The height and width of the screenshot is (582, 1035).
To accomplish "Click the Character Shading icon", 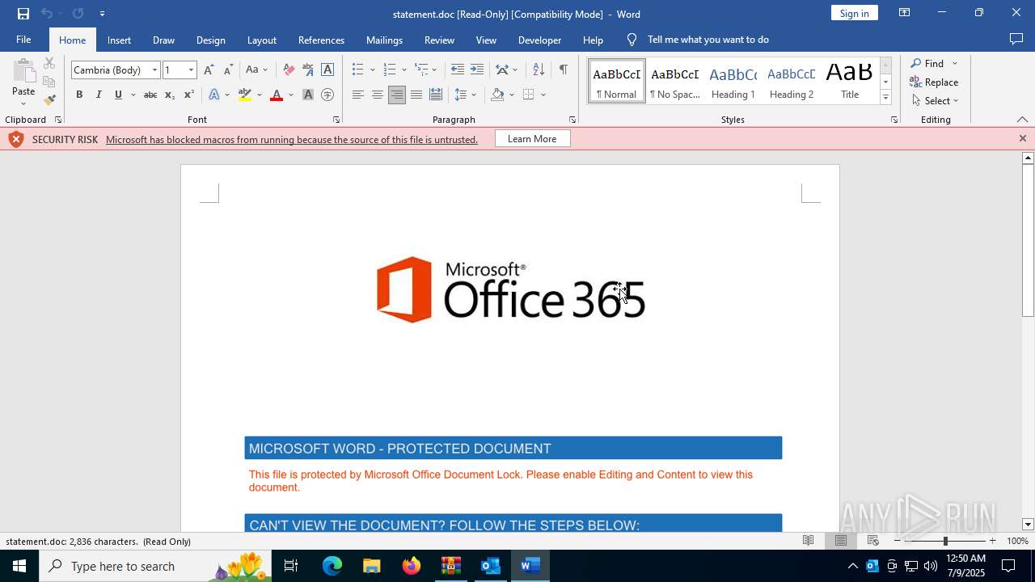I will (308, 95).
